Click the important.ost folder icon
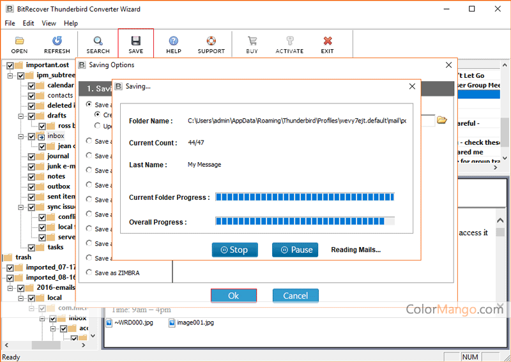The height and width of the screenshot is (362, 511). (19, 65)
